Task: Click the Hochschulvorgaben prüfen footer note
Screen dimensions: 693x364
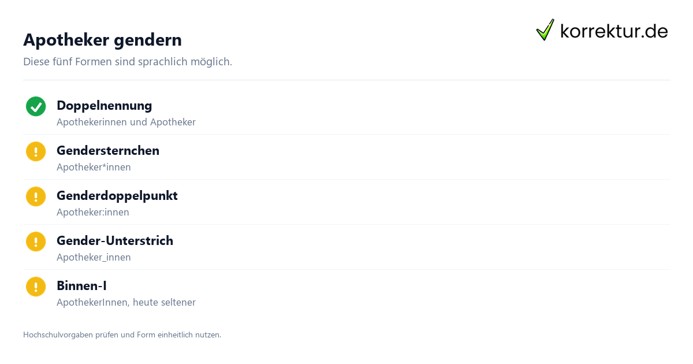Action: pos(122,335)
